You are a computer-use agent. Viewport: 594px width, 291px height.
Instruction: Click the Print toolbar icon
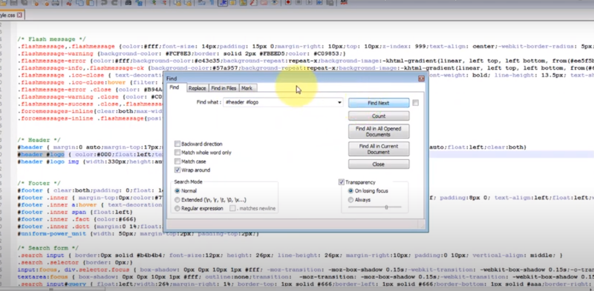[55, 2]
